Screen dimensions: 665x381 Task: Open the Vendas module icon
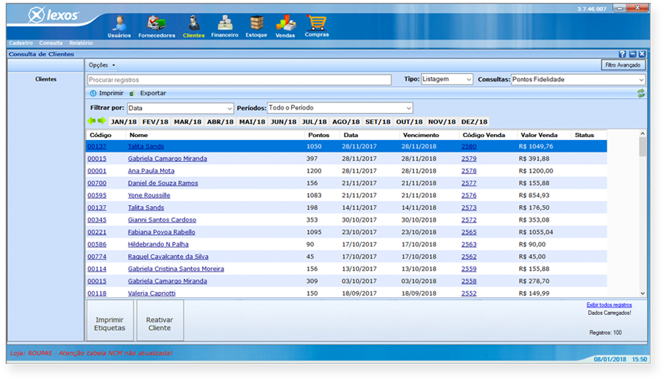286,23
